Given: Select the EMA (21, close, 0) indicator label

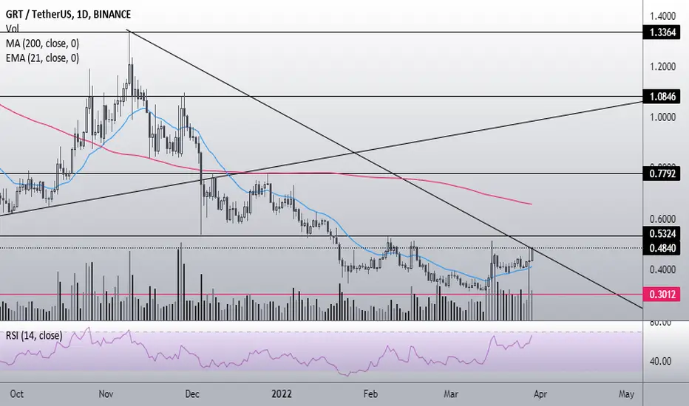Looking at the screenshot, I should coord(42,58).
